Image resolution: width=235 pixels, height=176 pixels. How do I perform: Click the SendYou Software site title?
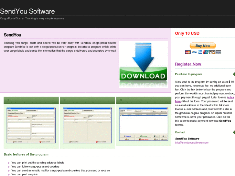click(x=27, y=11)
